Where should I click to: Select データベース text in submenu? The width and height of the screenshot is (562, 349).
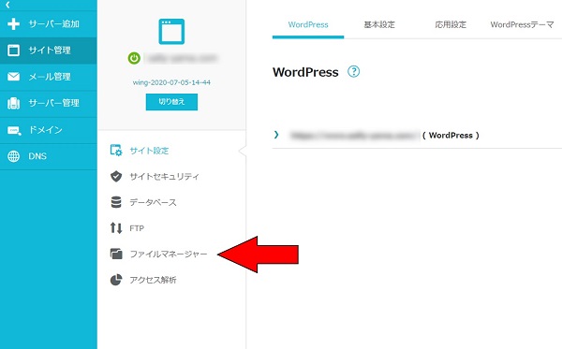(x=153, y=202)
